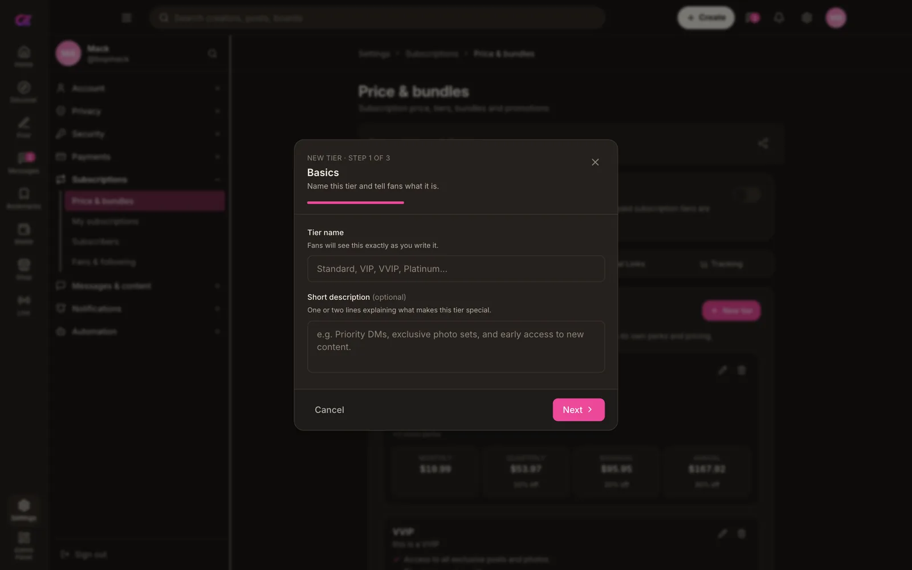Click the Sign out link
Screen dimensions: 912x570
[84, 554]
